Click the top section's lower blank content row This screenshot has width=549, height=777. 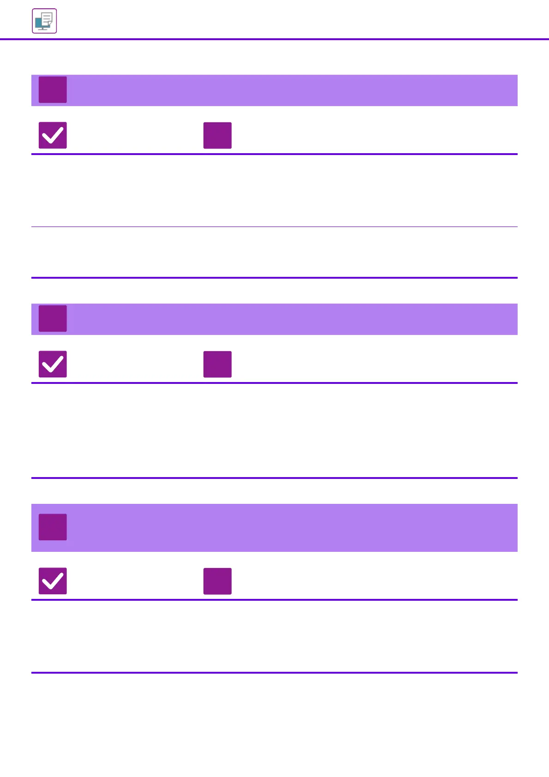274,252
